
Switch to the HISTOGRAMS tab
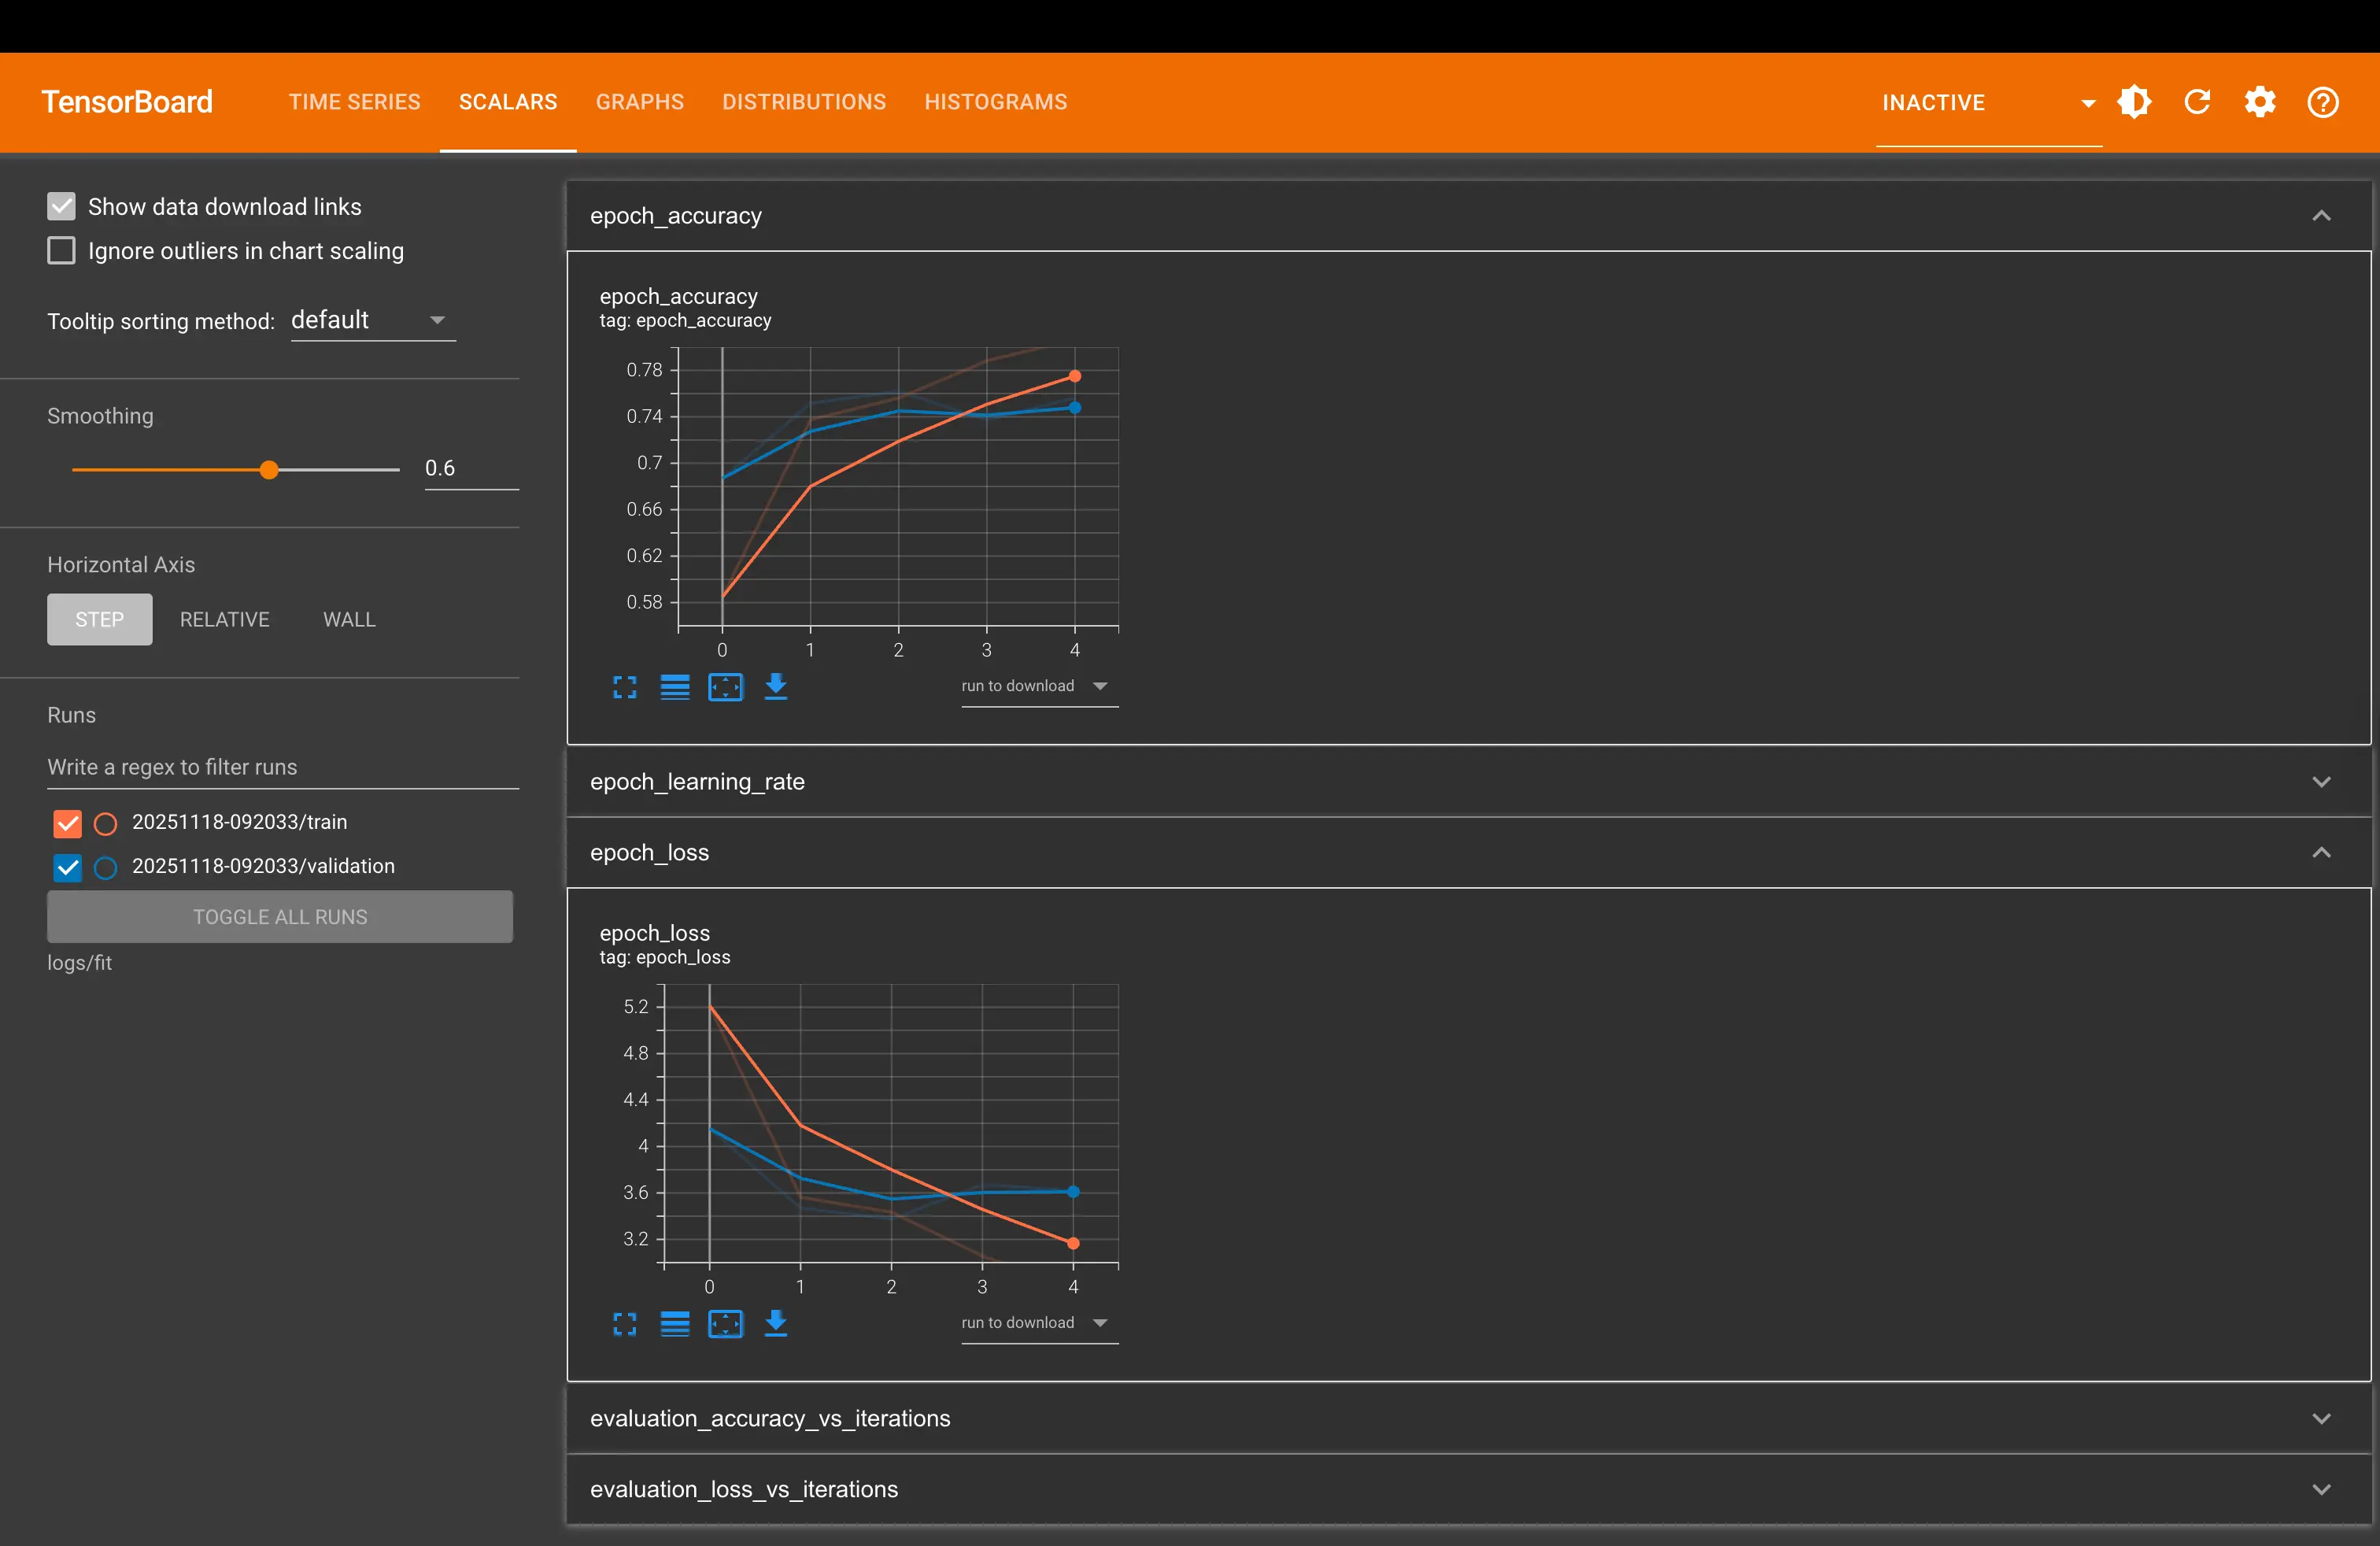coord(995,102)
